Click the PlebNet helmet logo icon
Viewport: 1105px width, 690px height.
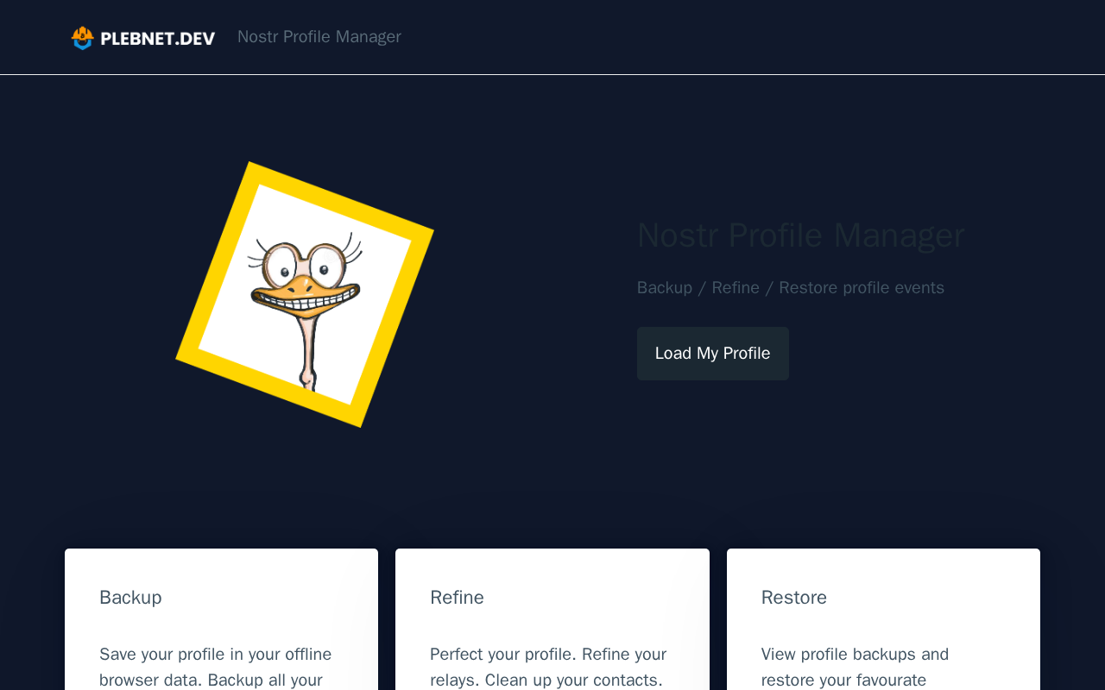(x=82, y=38)
